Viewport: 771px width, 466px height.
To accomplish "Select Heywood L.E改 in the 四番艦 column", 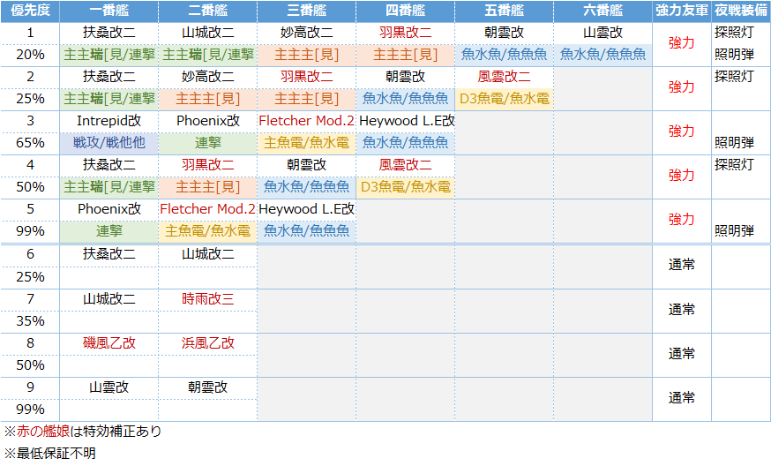I will point(407,121).
